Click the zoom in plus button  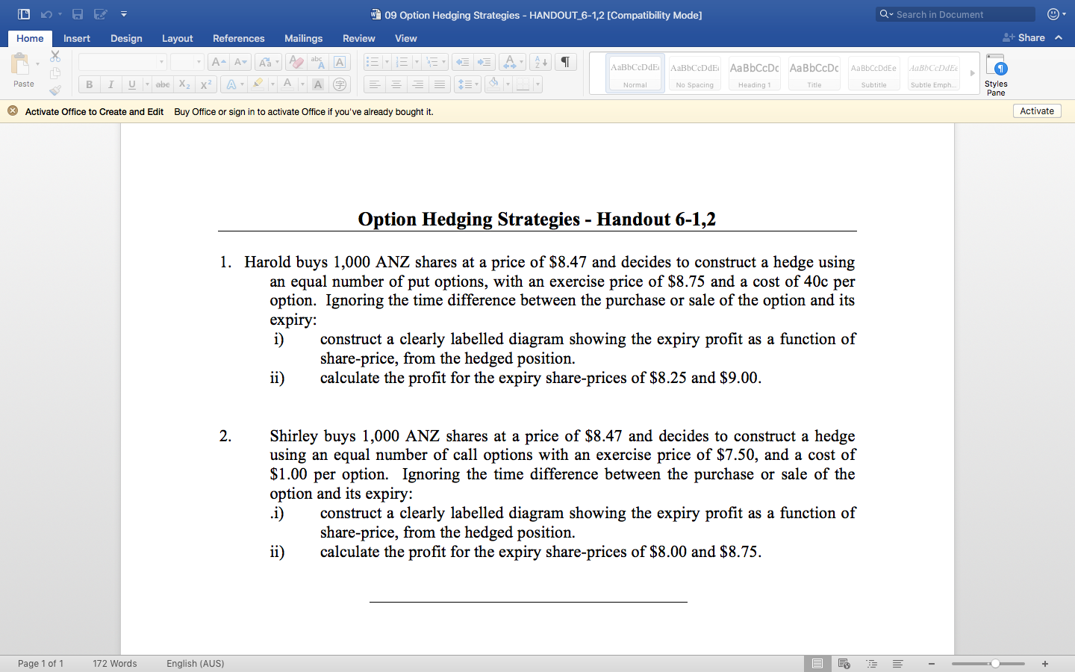[1045, 663]
